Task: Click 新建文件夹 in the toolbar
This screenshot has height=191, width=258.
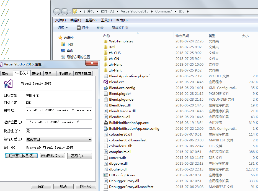Action: pyautogui.click(x=120, y=27)
